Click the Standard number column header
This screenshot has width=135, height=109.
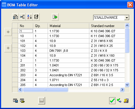tap(107, 26)
